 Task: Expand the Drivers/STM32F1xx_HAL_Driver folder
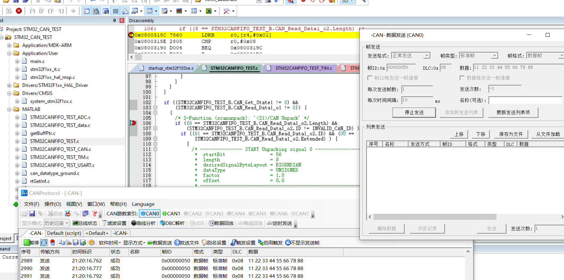point(9,85)
